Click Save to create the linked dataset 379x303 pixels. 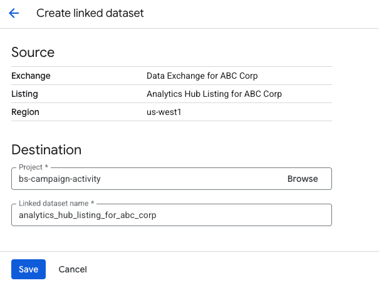point(29,269)
